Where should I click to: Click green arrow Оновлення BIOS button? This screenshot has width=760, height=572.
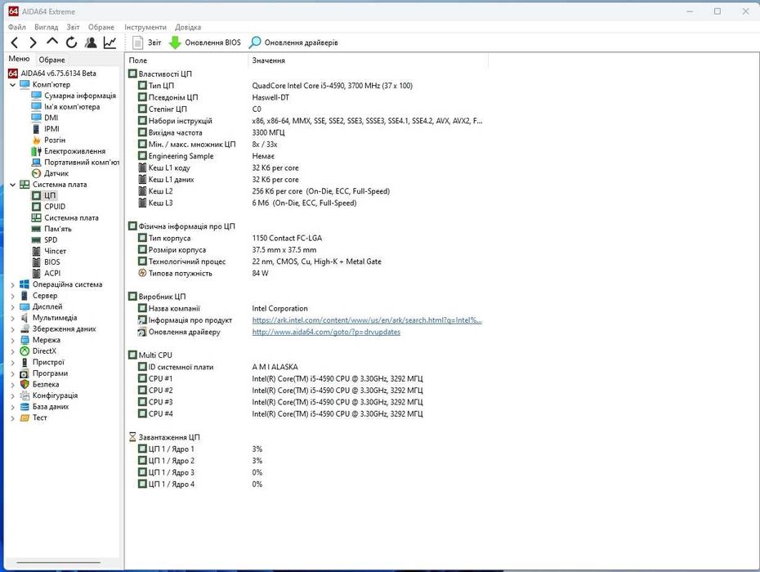(204, 42)
